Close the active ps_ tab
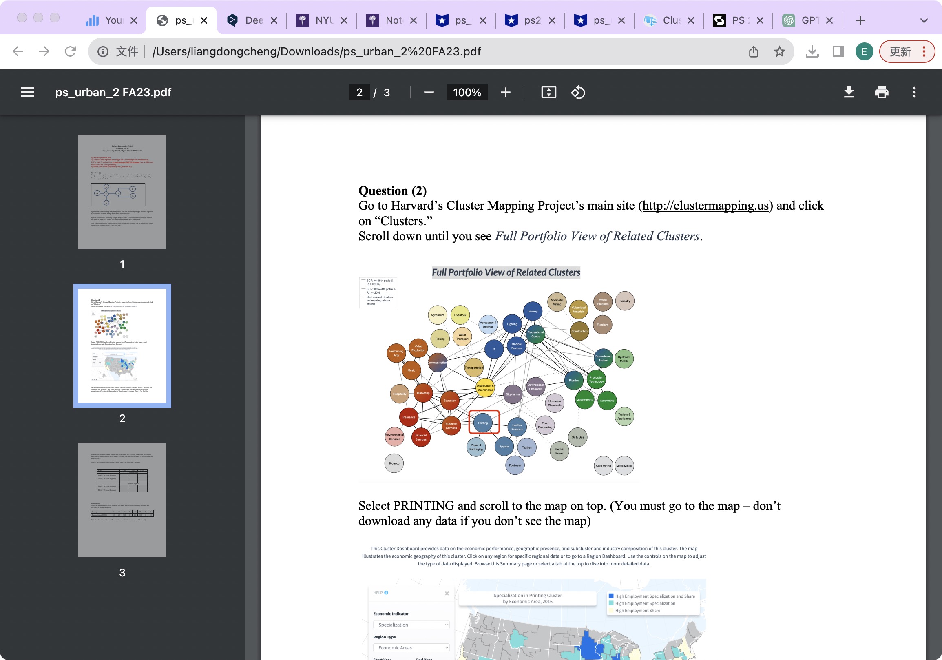Viewport: 942px width, 660px height. click(x=204, y=20)
